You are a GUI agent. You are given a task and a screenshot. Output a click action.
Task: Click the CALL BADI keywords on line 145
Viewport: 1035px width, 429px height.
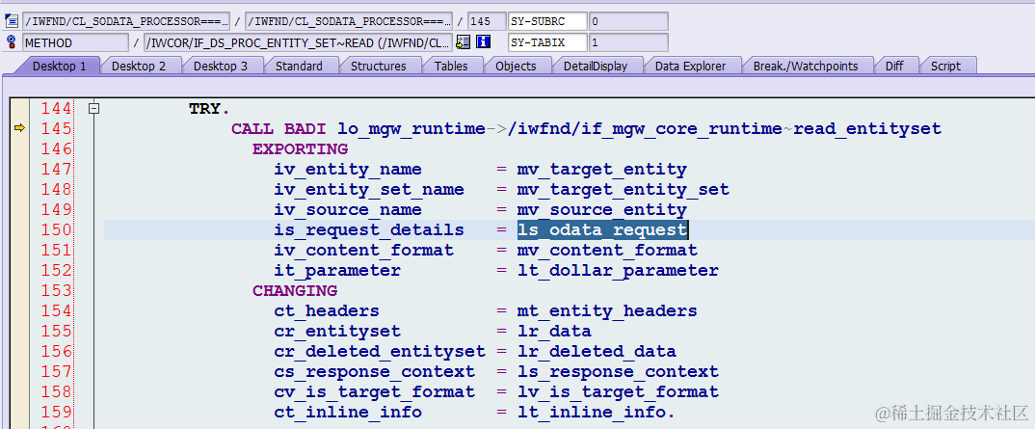click(x=279, y=129)
